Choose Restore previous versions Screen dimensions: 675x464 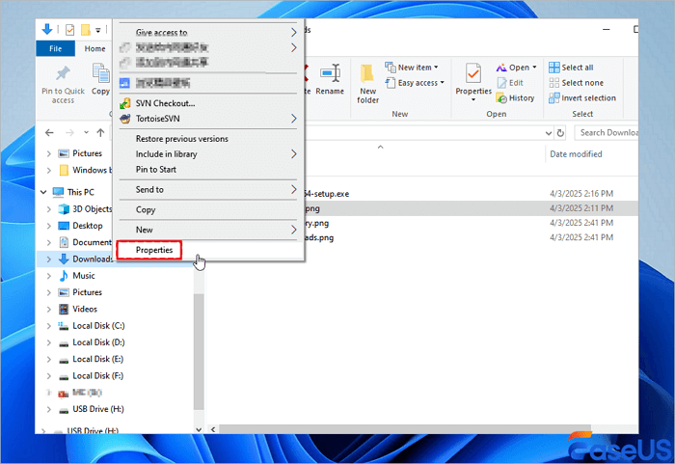coord(208,139)
